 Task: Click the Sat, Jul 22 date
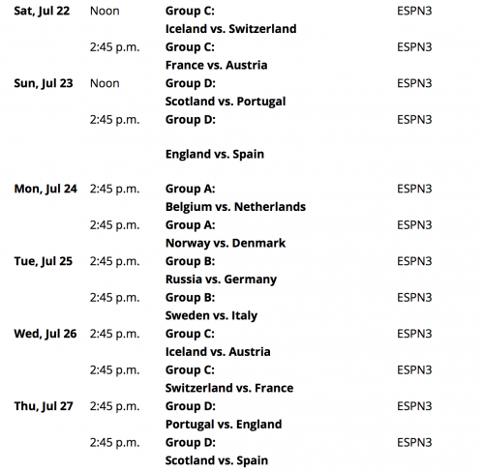[x=42, y=11]
